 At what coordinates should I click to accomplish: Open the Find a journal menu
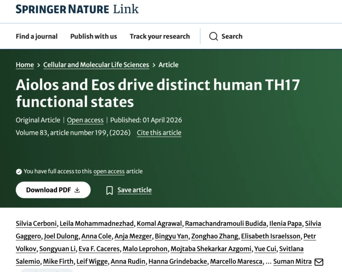click(x=36, y=36)
